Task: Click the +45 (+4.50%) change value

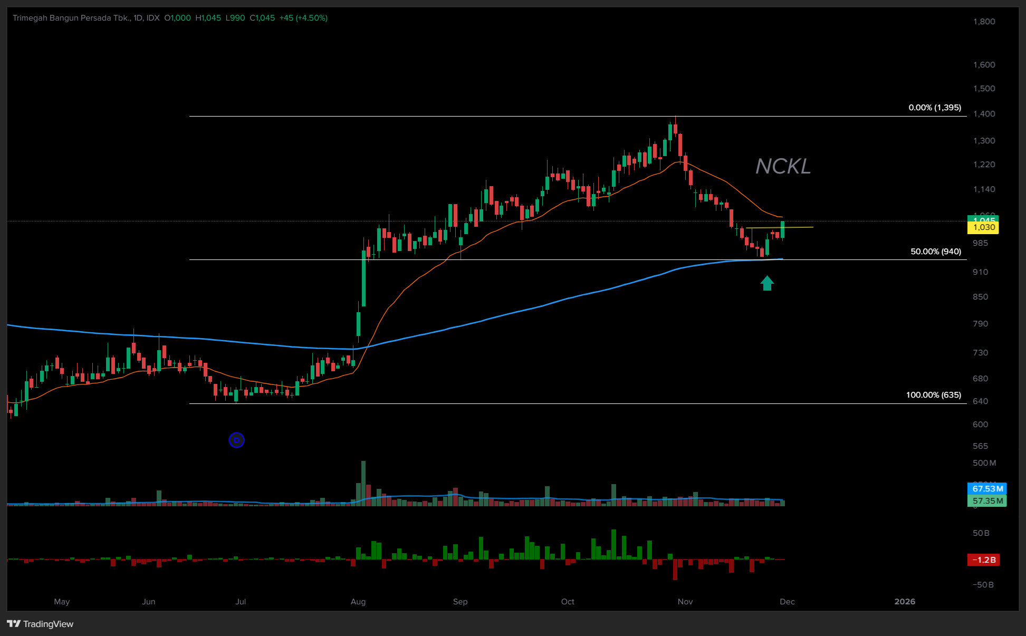Action: (303, 18)
